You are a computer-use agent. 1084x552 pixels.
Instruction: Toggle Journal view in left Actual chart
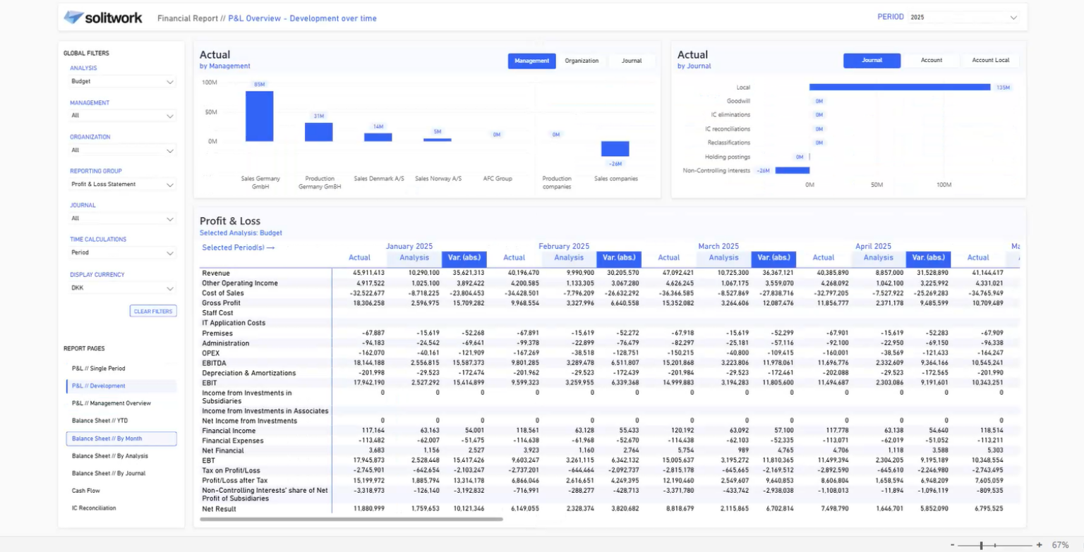[x=632, y=61]
